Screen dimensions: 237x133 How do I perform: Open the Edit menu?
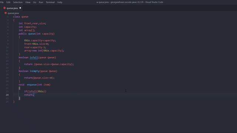[8, 2]
